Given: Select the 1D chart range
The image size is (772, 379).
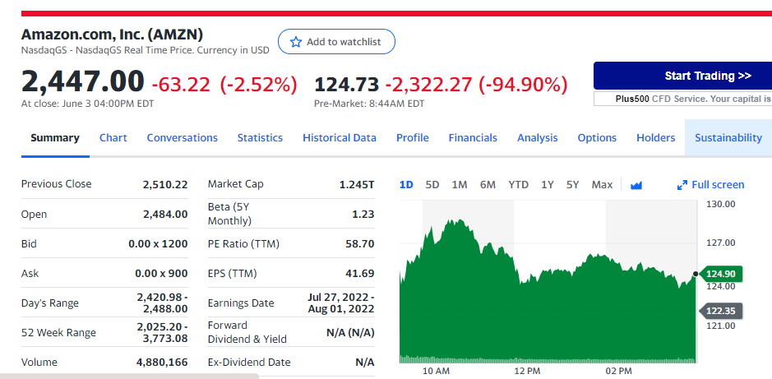Looking at the screenshot, I should (406, 185).
